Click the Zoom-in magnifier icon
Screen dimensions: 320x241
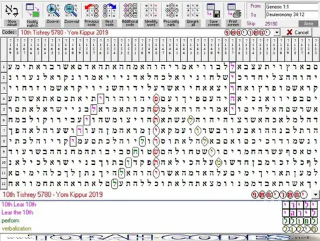pos(53,10)
